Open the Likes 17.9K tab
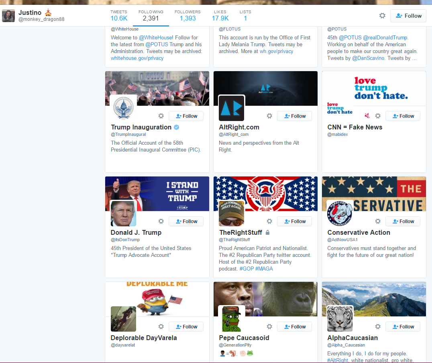Image resolution: width=432 pixels, height=363 pixels. [220, 16]
